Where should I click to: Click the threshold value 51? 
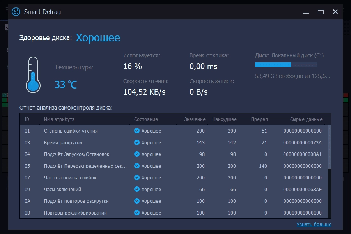(x=264, y=131)
